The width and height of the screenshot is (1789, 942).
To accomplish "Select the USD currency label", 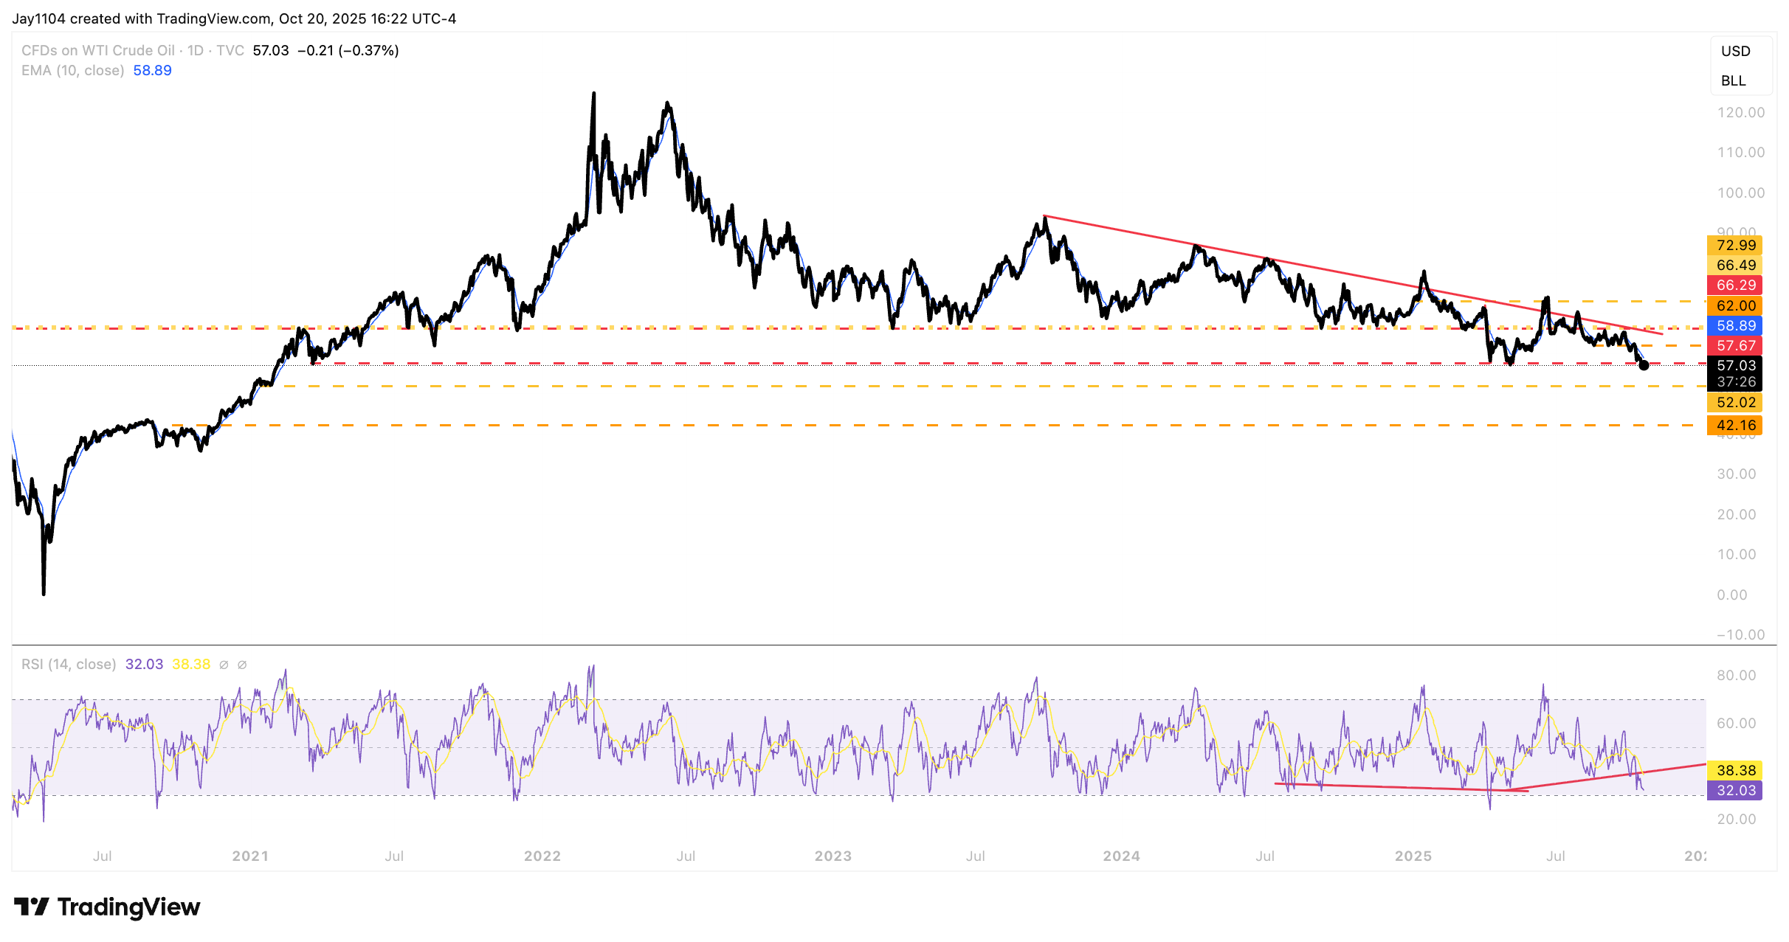I will tap(1735, 51).
